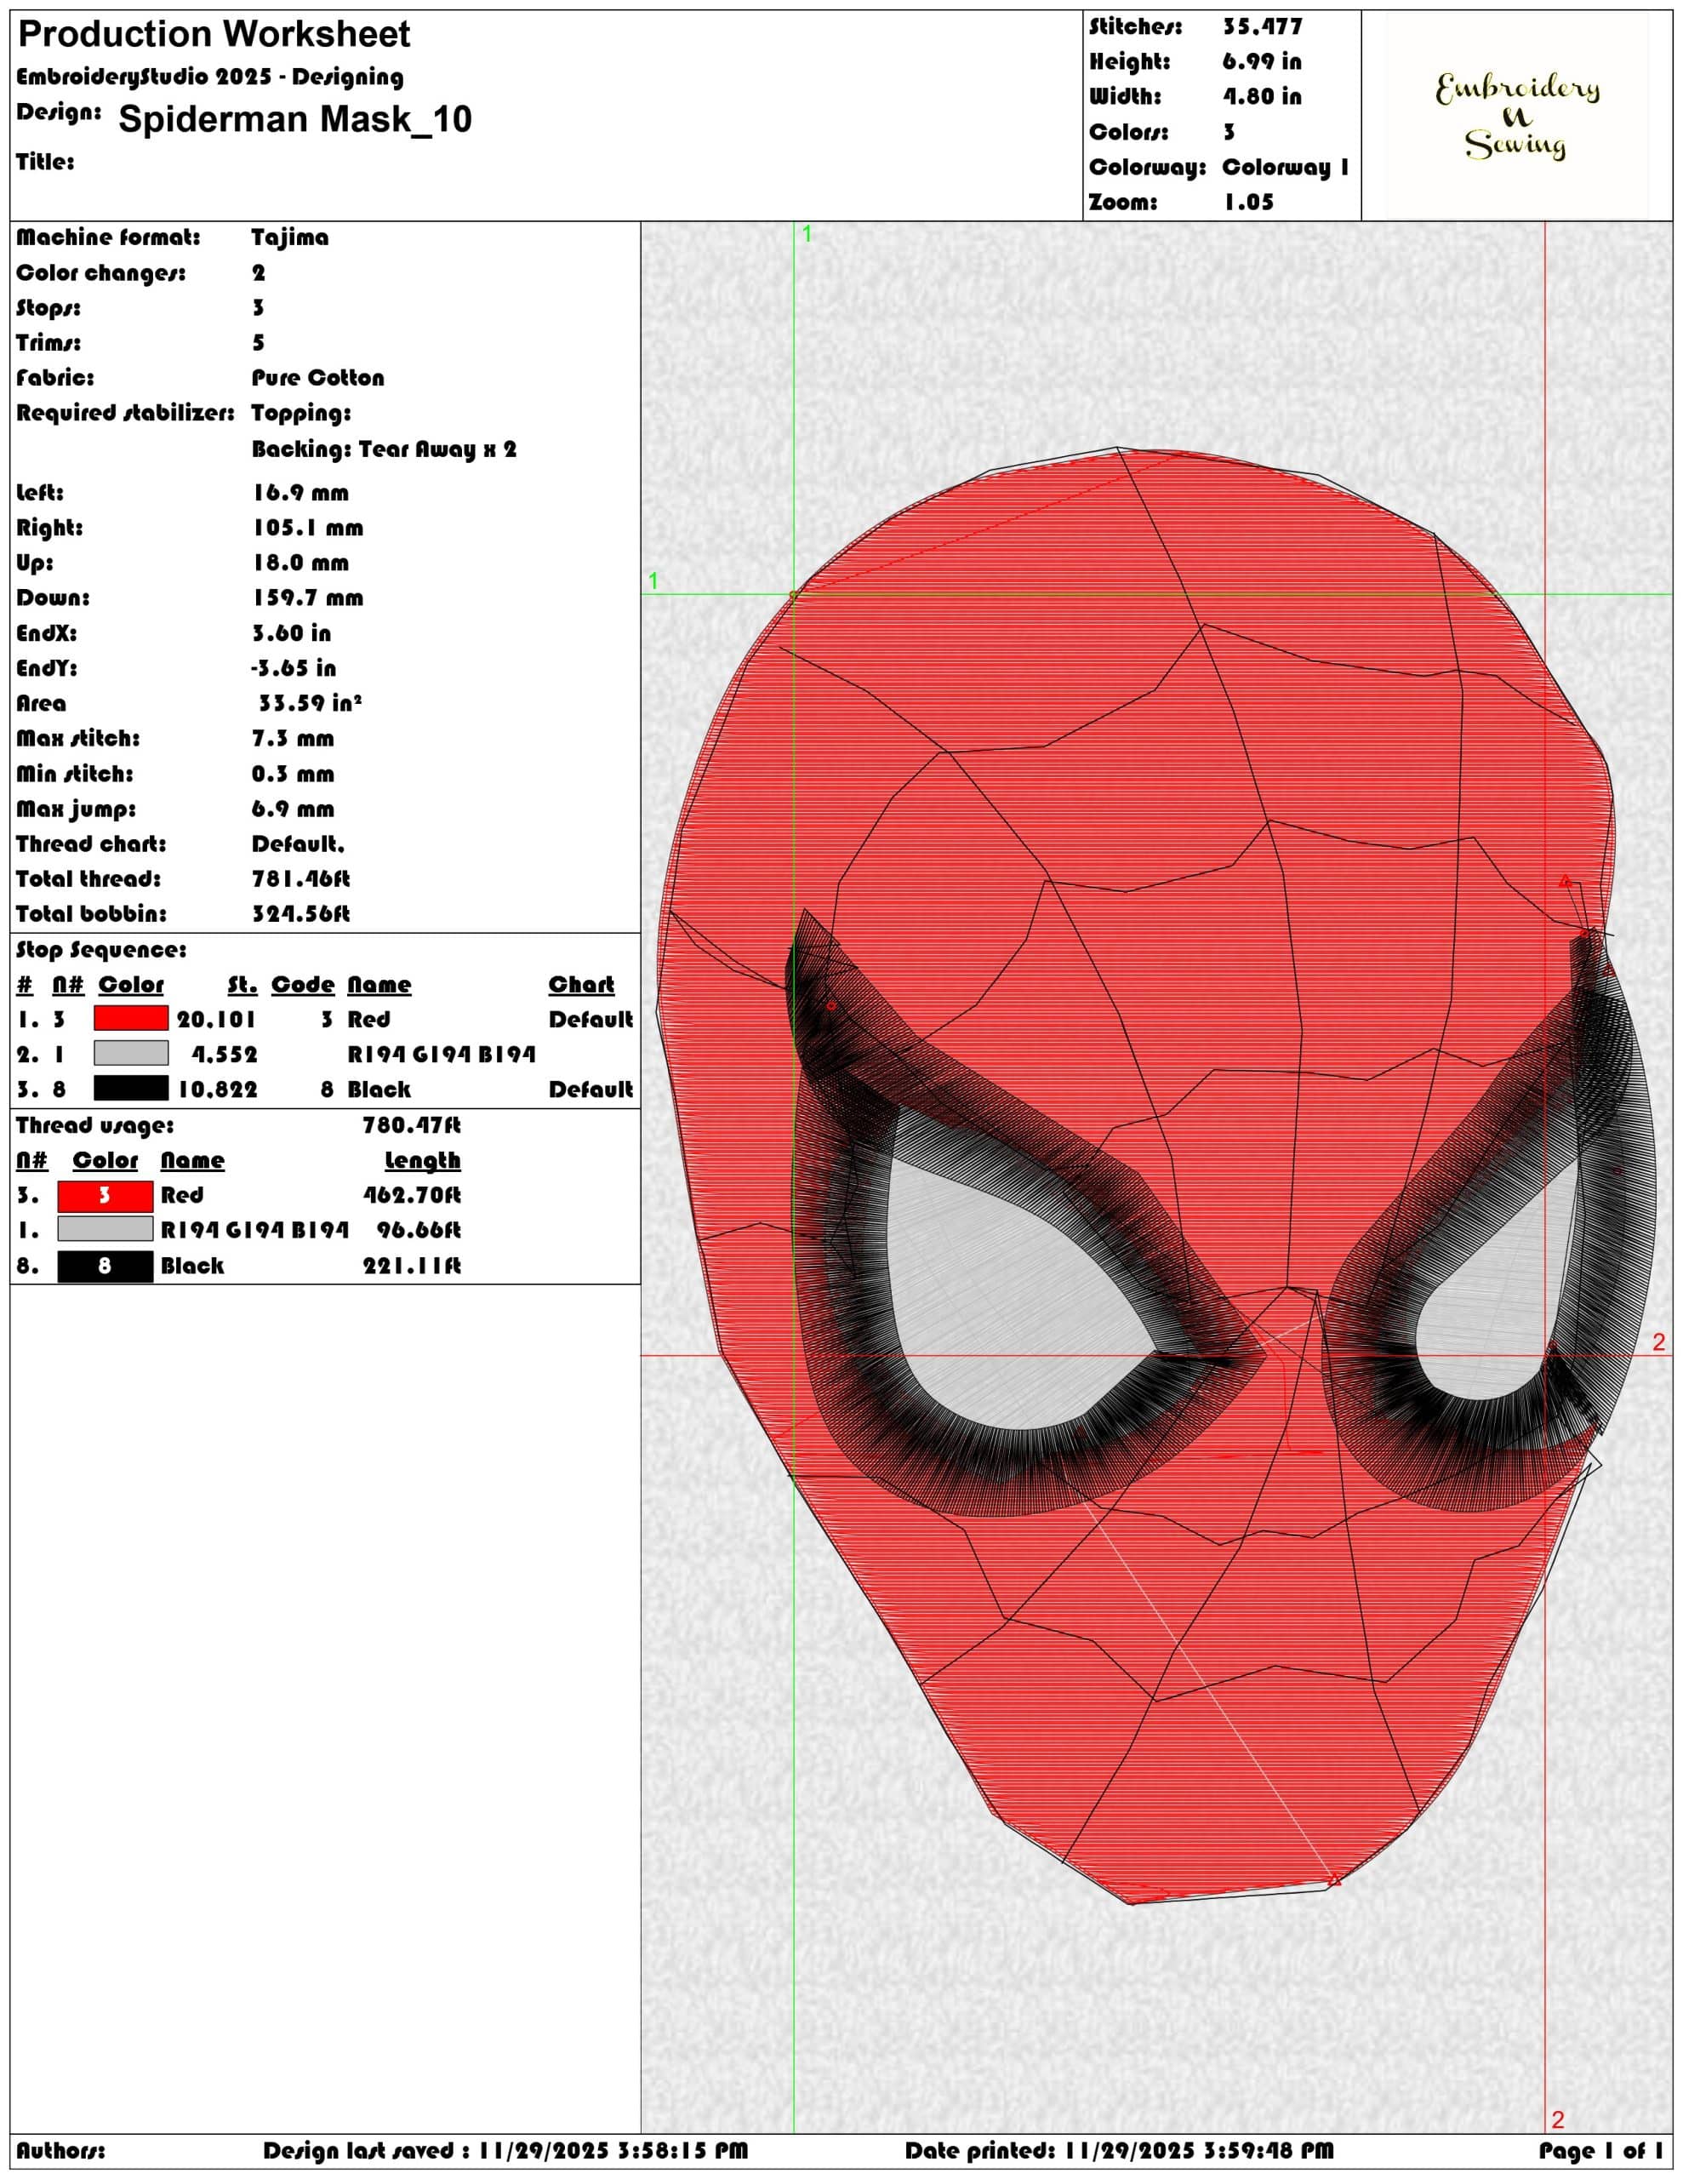The height and width of the screenshot is (2179, 1683).
Task: Click the Fabric value Pure Cotton
Action: click(317, 378)
